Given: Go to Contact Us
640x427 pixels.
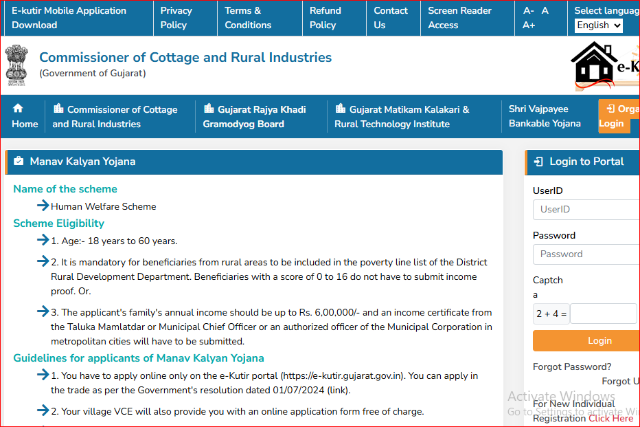Looking at the screenshot, I should coord(391,18).
